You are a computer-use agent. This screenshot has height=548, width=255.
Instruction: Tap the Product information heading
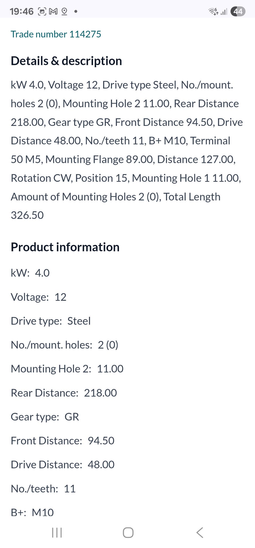tap(65, 247)
